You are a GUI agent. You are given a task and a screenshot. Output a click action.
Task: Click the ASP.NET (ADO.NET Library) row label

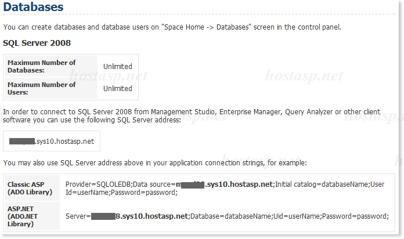pos(27,216)
